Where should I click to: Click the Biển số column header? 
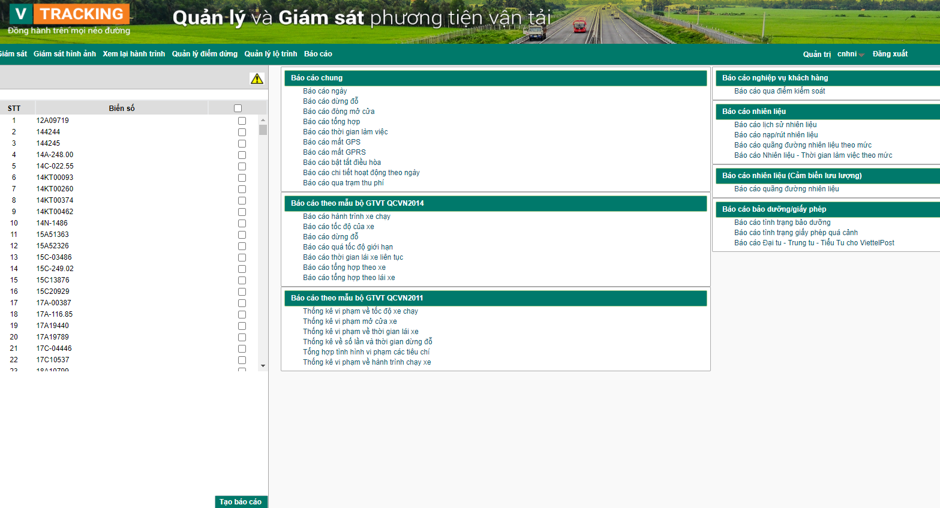click(x=122, y=109)
